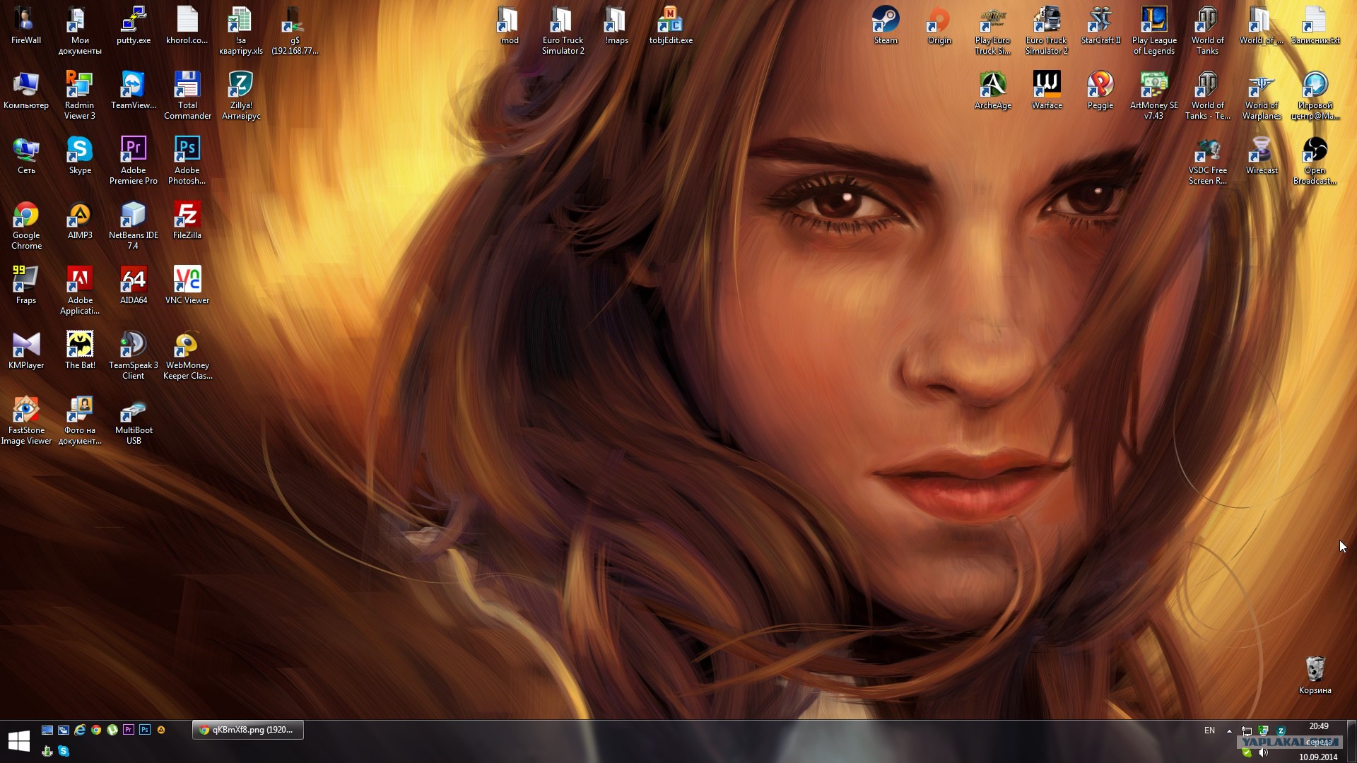Launch the Игровой центр@Mail desktop icon
Screen dimensions: 1357x763
click(x=1315, y=95)
